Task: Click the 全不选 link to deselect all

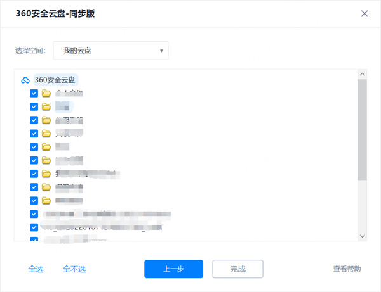Action: click(74, 269)
